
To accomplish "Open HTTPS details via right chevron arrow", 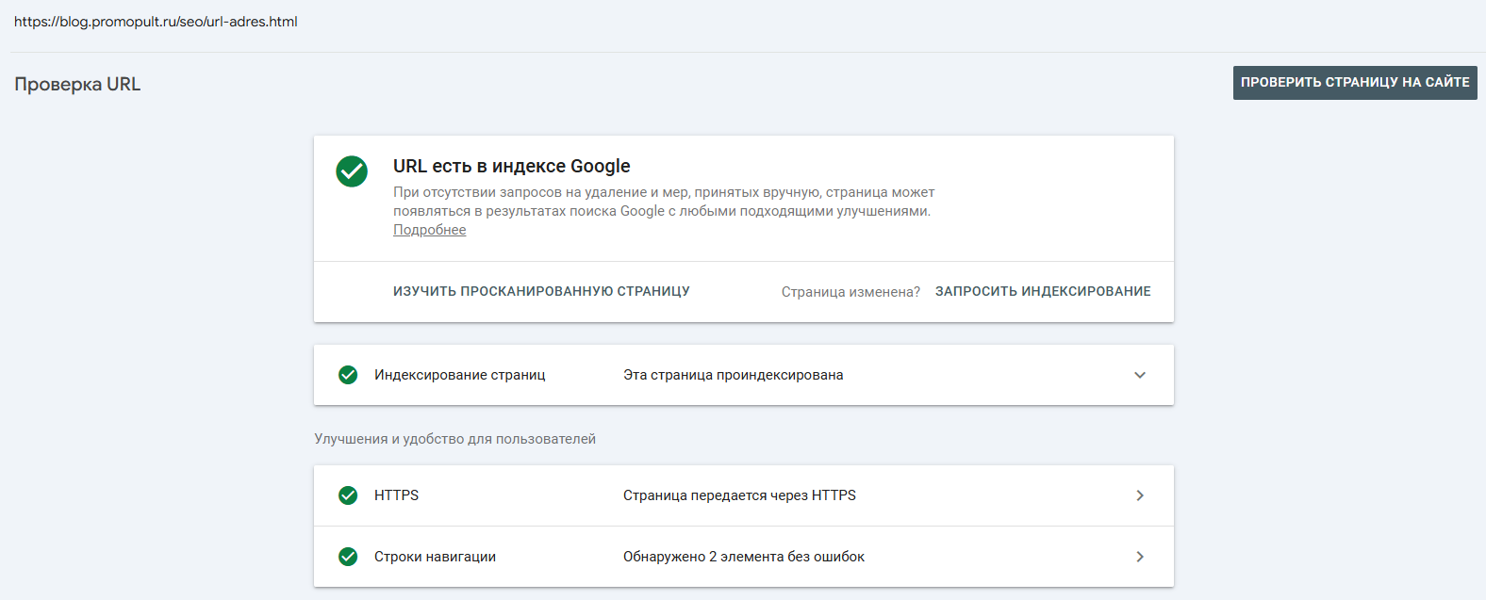I will (1140, 495).
